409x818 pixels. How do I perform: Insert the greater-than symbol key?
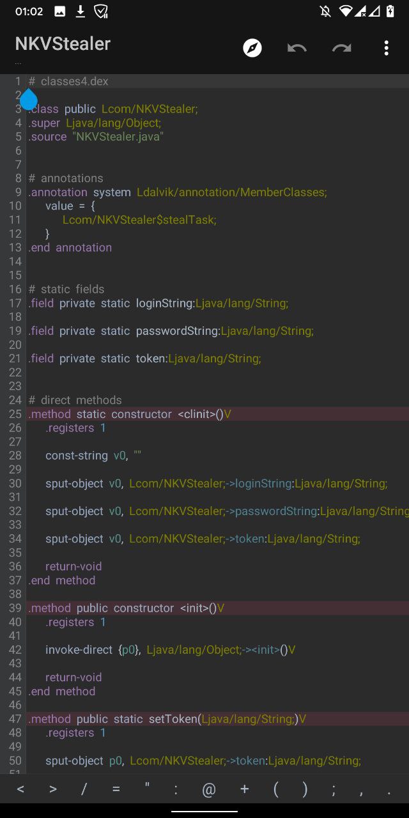(x=52, y=790)
